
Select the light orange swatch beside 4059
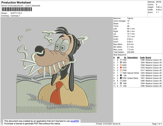(121, 65)
